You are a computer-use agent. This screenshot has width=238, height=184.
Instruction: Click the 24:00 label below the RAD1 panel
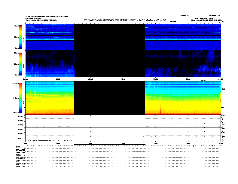coord(221,79)
